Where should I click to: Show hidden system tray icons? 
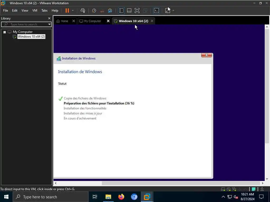click(x=223, y=197)
